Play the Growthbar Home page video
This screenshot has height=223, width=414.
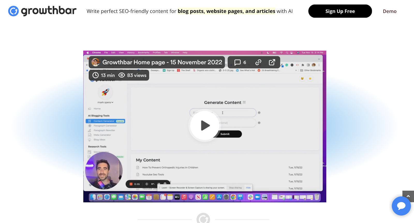(x=205, y=125)
